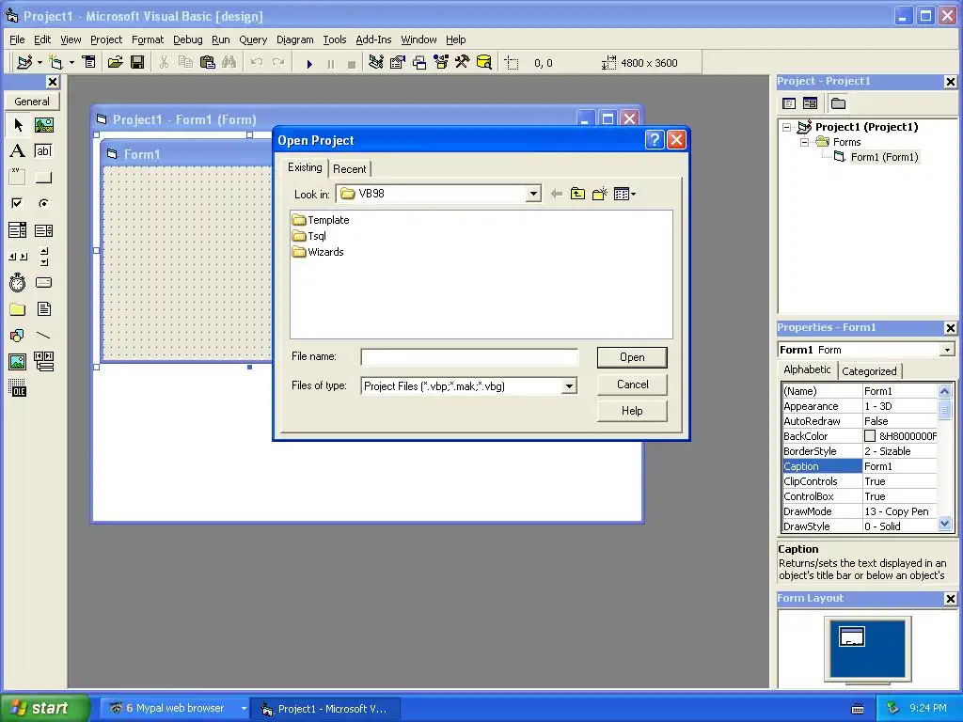Click the Object Browser toolbar icon

point(441,62)
